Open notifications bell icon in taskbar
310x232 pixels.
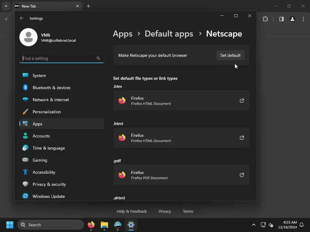(x=302, y=225)
